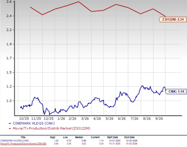Image resolution: width=187 pixels, height=147 pixels.
Task: Click the 2.2 y-axis label
Action: (x=9, y=30)
